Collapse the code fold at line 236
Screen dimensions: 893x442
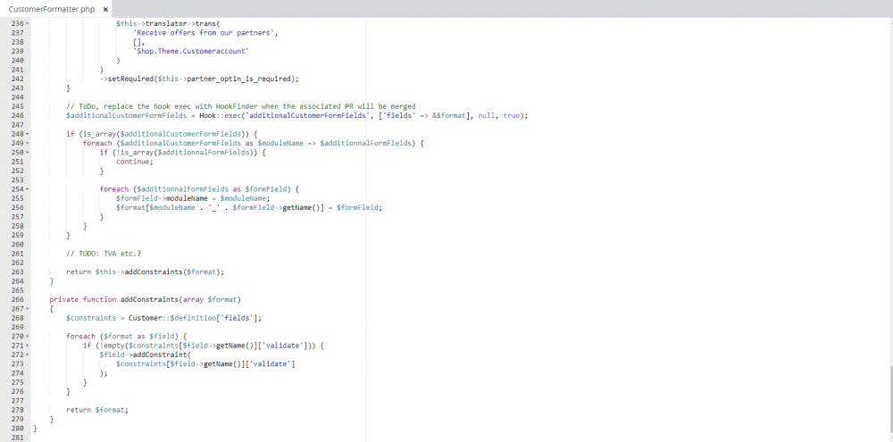tap(28, 23)
